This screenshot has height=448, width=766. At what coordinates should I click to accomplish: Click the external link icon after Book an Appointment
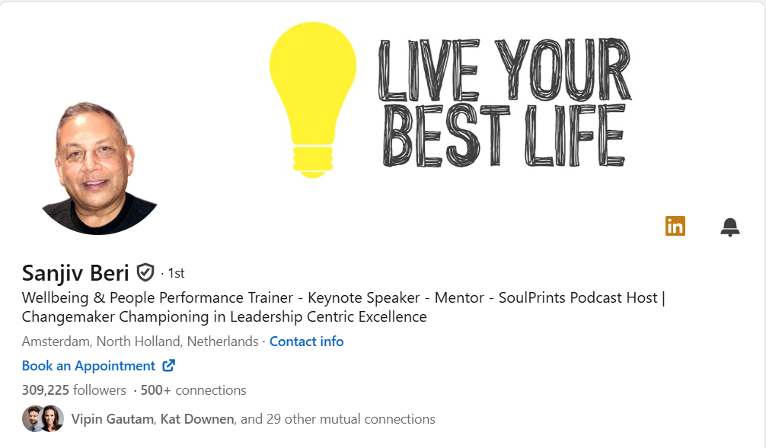coord(169,366)
